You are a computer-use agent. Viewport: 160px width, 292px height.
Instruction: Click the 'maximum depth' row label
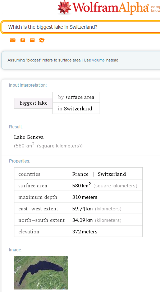38,197
